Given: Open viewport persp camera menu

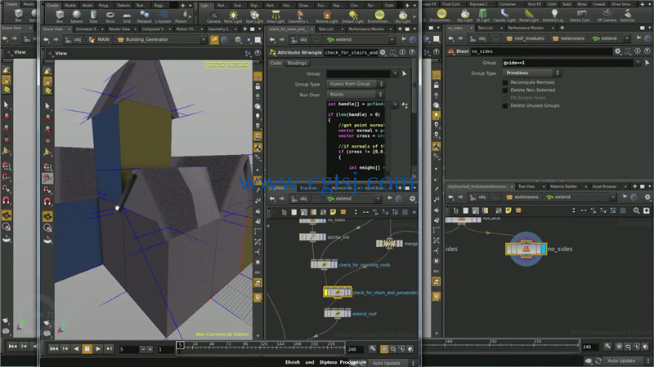Looking at the screenshot, I should [x=216, y=65].
